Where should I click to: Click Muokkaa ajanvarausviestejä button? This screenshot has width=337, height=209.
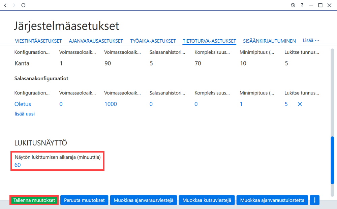click(x=144, y=200)
